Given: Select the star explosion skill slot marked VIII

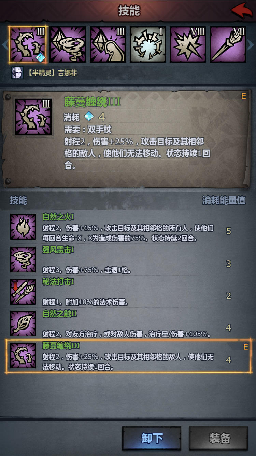Looking at the screenshot, I should (x=188, y=44).
